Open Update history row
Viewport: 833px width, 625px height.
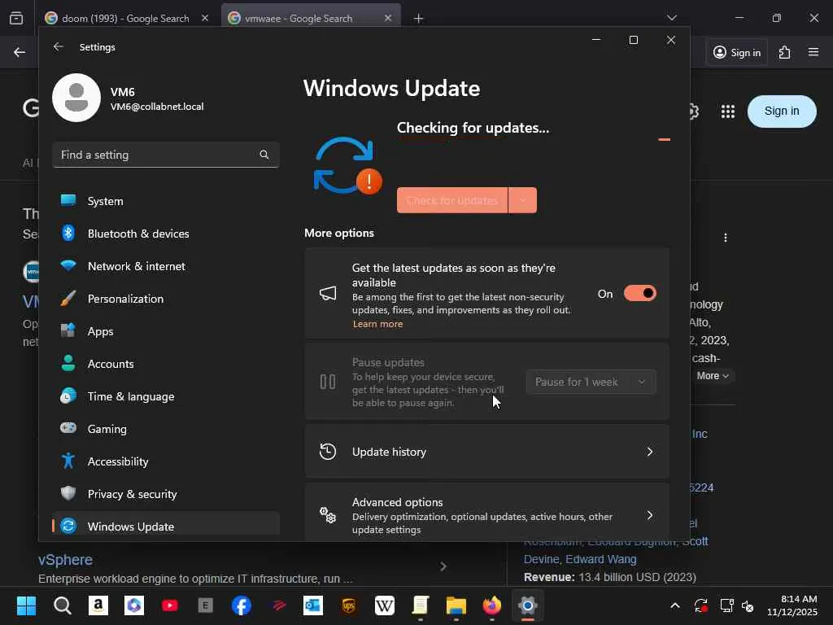[x=486, y=451]
